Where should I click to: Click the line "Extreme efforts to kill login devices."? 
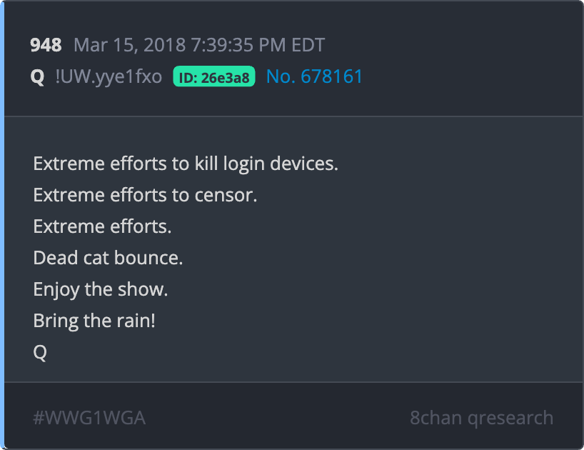tap(186, 164)
